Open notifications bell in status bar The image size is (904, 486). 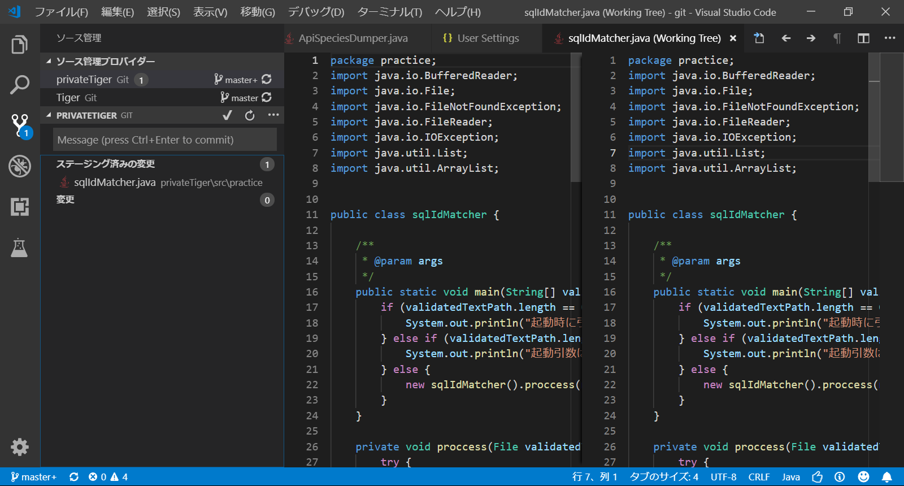click(x=887, y=477)
